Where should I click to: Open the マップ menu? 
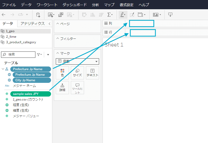pos(109,5)
